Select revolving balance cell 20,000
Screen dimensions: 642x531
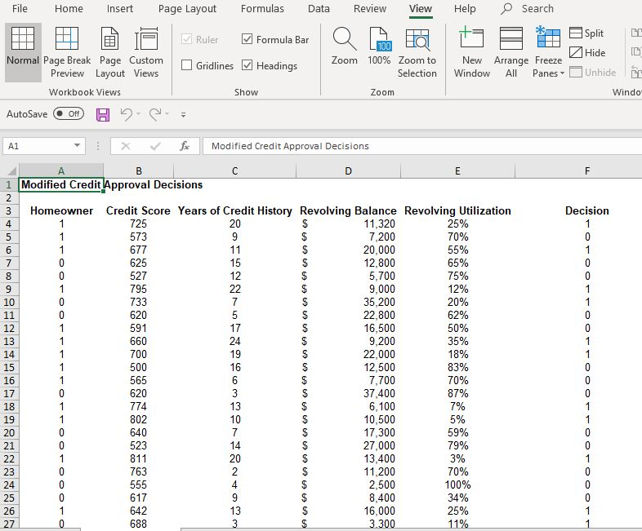point(348,250)
